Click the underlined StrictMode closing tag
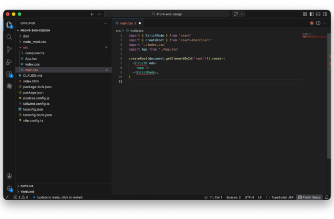Screen dimensions: 334x219 click(x=145, y=72)
